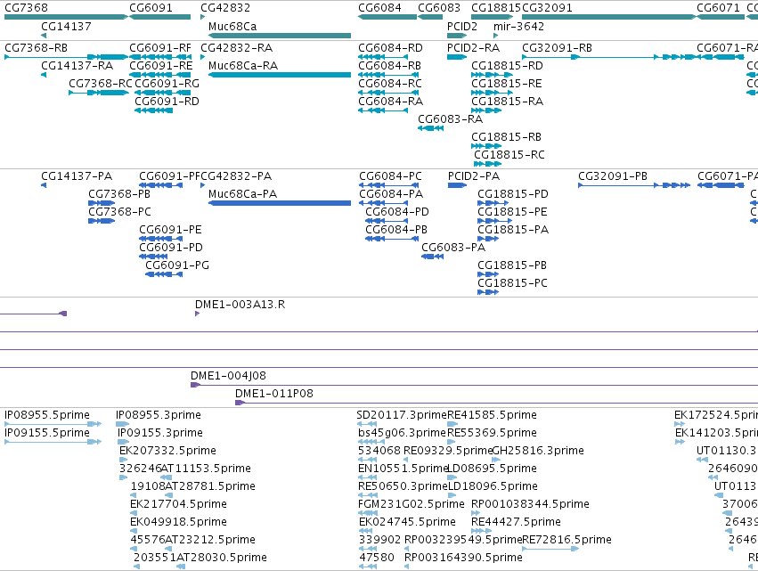Click the EK207332.5prime EST label
758x571 pixels.
[x=167, y=451]
